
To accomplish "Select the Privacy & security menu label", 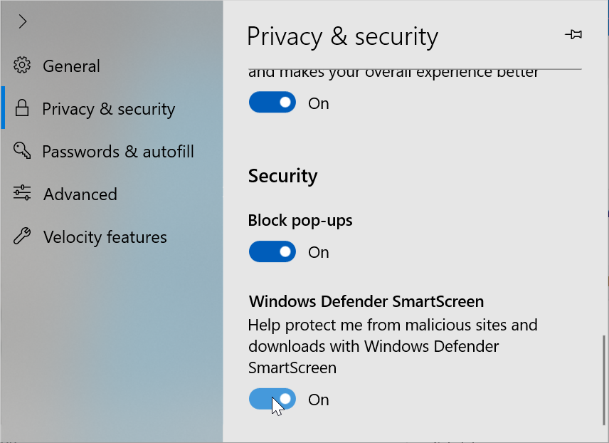I will pos(108,109).
